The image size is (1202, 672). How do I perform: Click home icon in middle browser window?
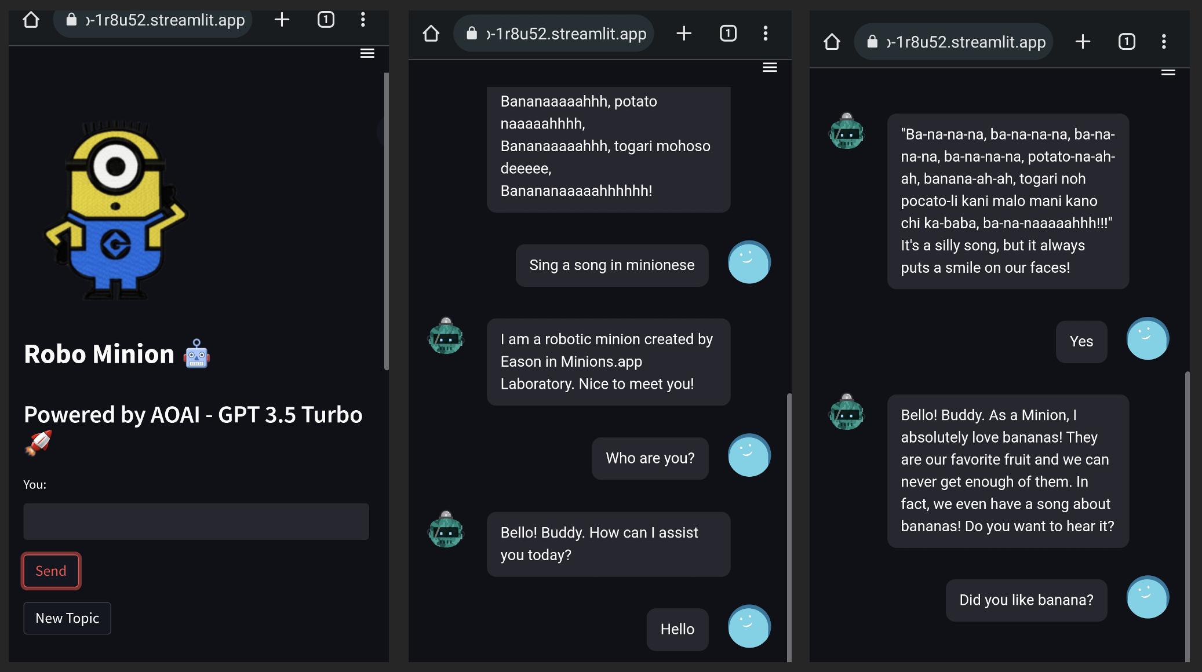pos(431,34)
